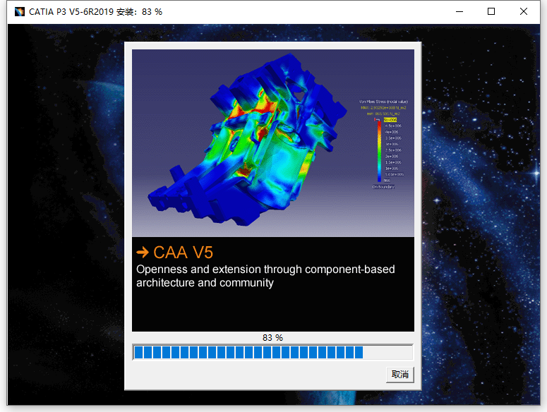Maximize the CATIA installer window

491,12
